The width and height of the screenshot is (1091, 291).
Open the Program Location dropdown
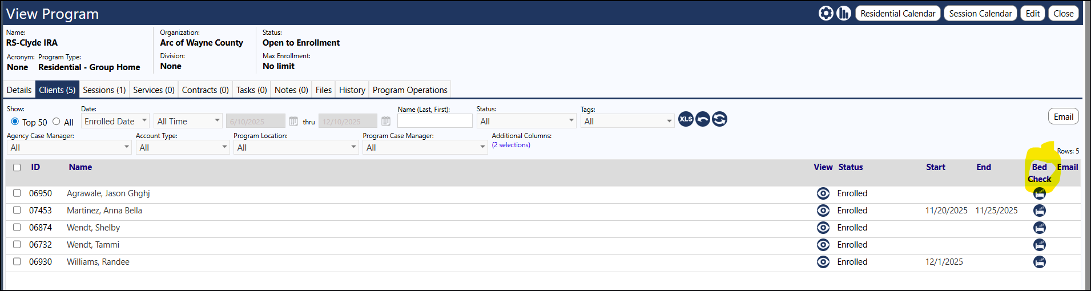pyautogui.click(x=296, y=147)
